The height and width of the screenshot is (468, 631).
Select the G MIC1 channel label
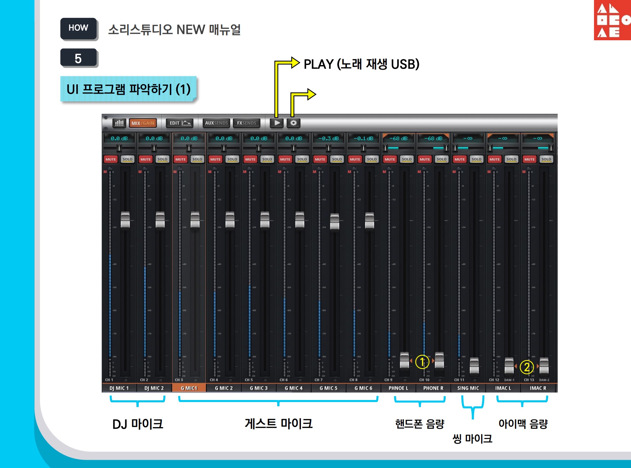click(x=189, y=388)
